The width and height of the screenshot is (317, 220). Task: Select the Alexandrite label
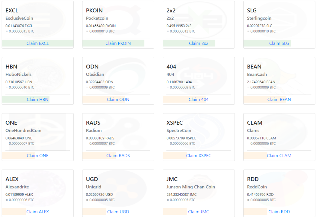tap(17, 187)
